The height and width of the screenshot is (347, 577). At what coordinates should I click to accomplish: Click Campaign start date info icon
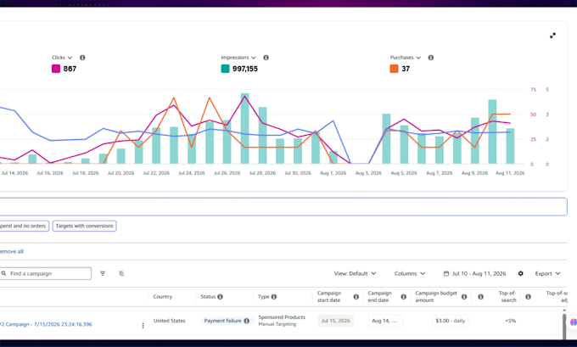coord(356,297)
